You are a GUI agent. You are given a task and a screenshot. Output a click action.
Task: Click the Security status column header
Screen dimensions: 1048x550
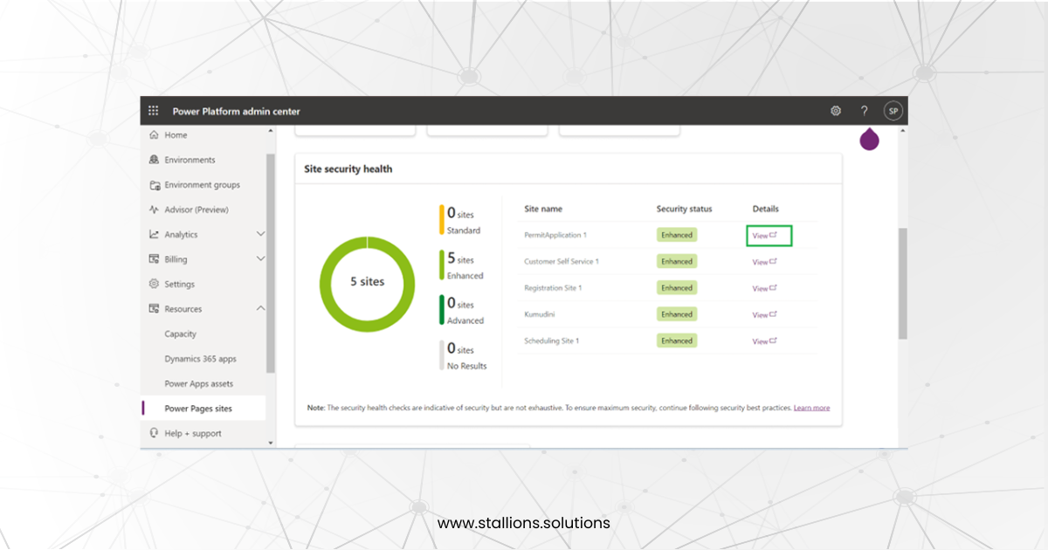tap(684, 209)
